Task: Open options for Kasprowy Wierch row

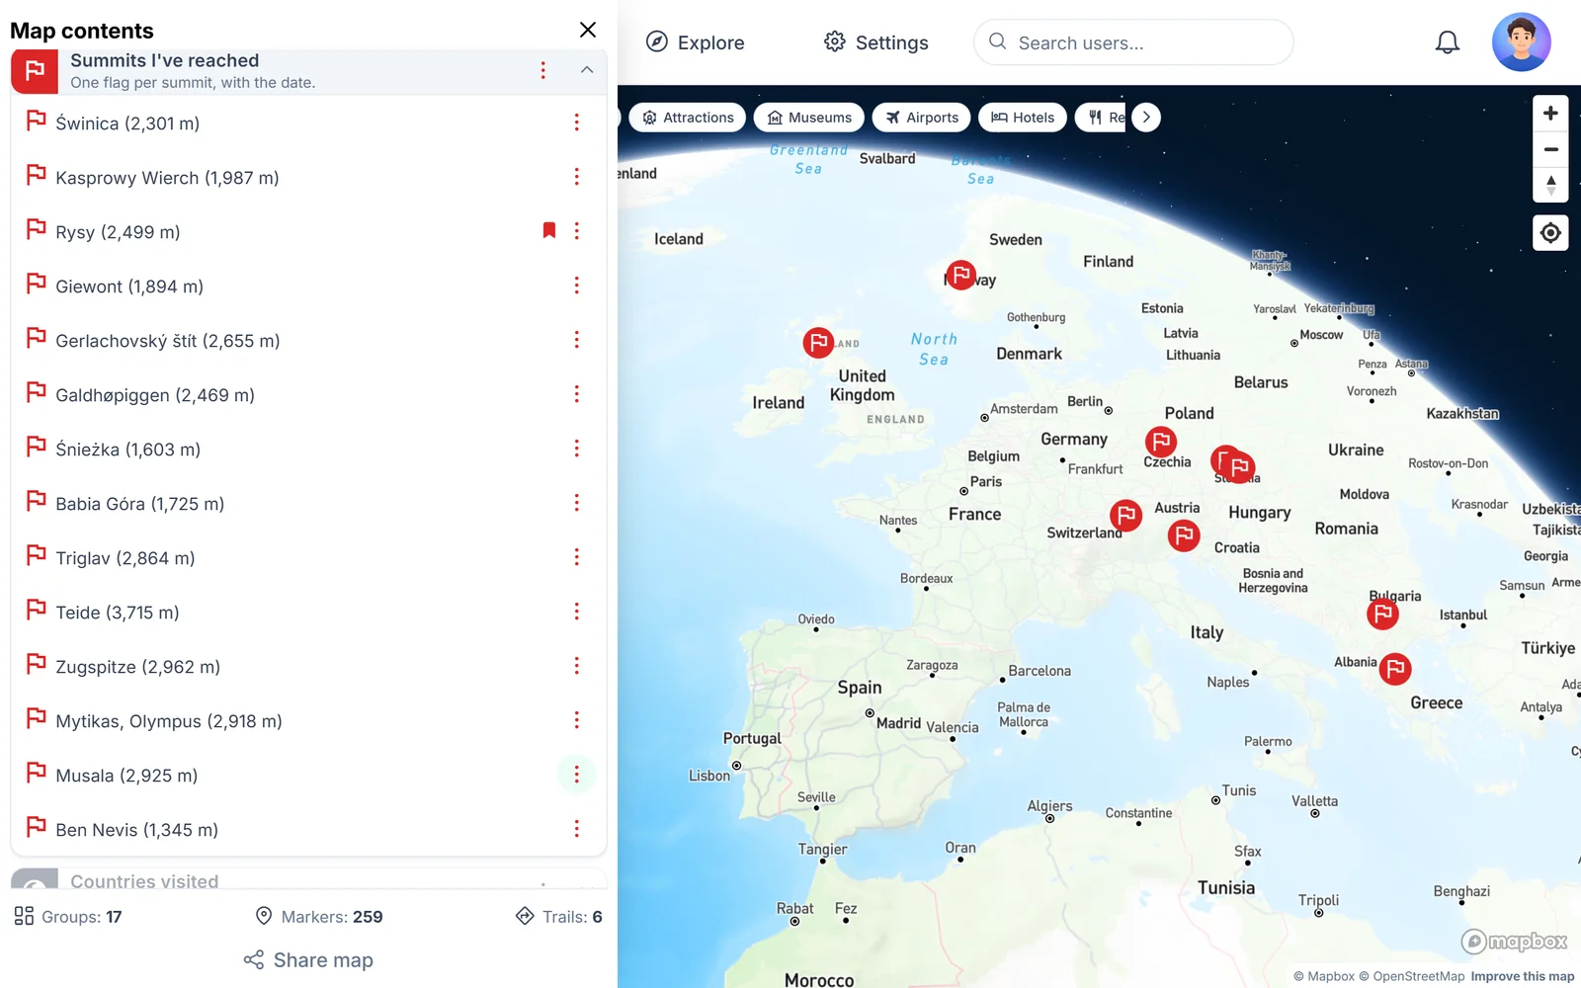Action: pyautogui.click(x=577, y=177)
